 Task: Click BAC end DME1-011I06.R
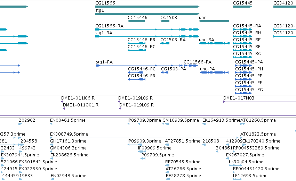coord(78,98)
